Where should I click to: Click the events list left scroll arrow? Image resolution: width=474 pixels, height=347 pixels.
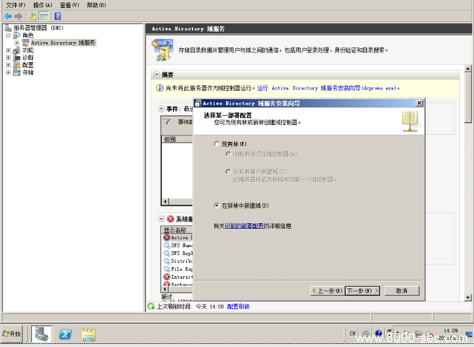[166, 201]
